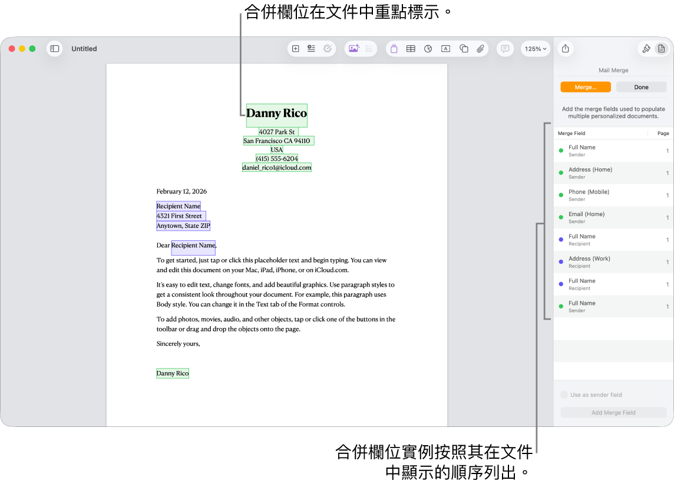The width and height of the screenshot is (674, 487).
Task: Click the Anytown, State ZIP field
Action: pos(183,226)
